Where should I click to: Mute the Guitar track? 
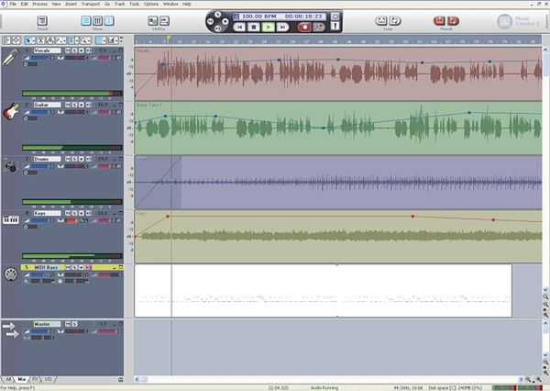pyautogui.click(x=68, y=105)
